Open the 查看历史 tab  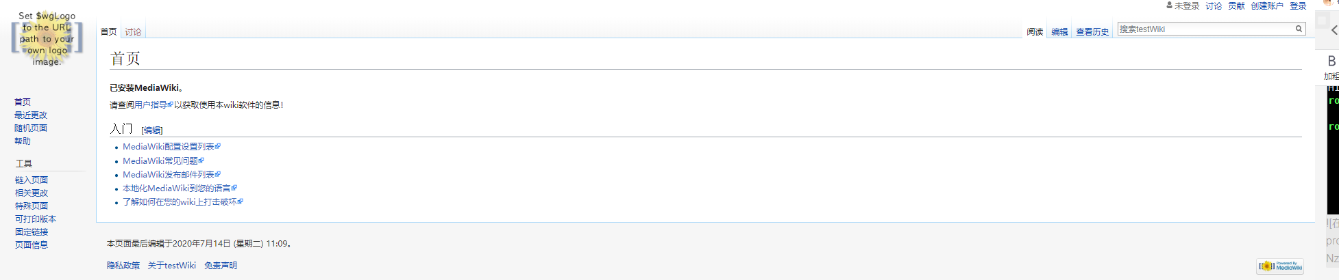(x=1092, y=32)
